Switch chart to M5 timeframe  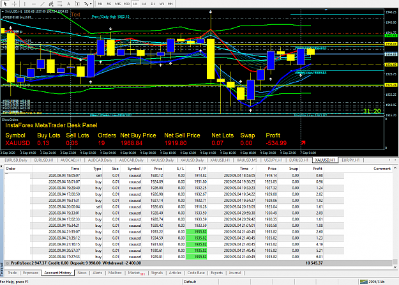(x=109, y=4)
